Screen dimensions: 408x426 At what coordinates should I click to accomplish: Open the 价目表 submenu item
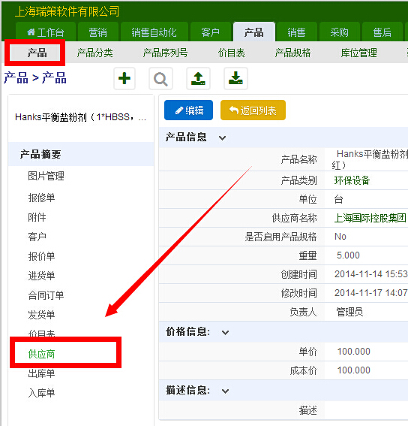pos(232,53)
